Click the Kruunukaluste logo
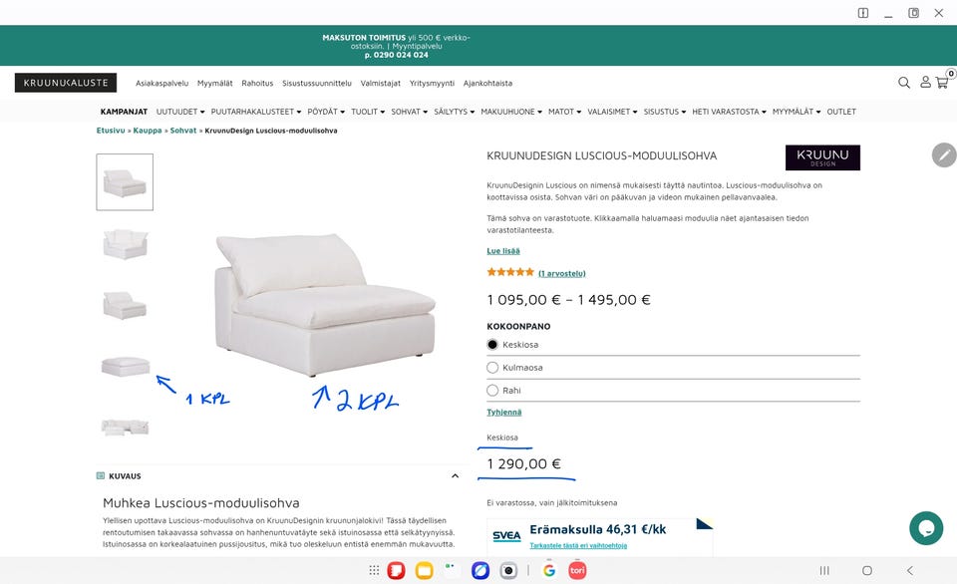This screenshot has width=957, height=584. [66, 83]
